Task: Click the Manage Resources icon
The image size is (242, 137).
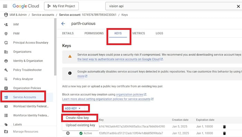Action: click(x=6, y=132)
